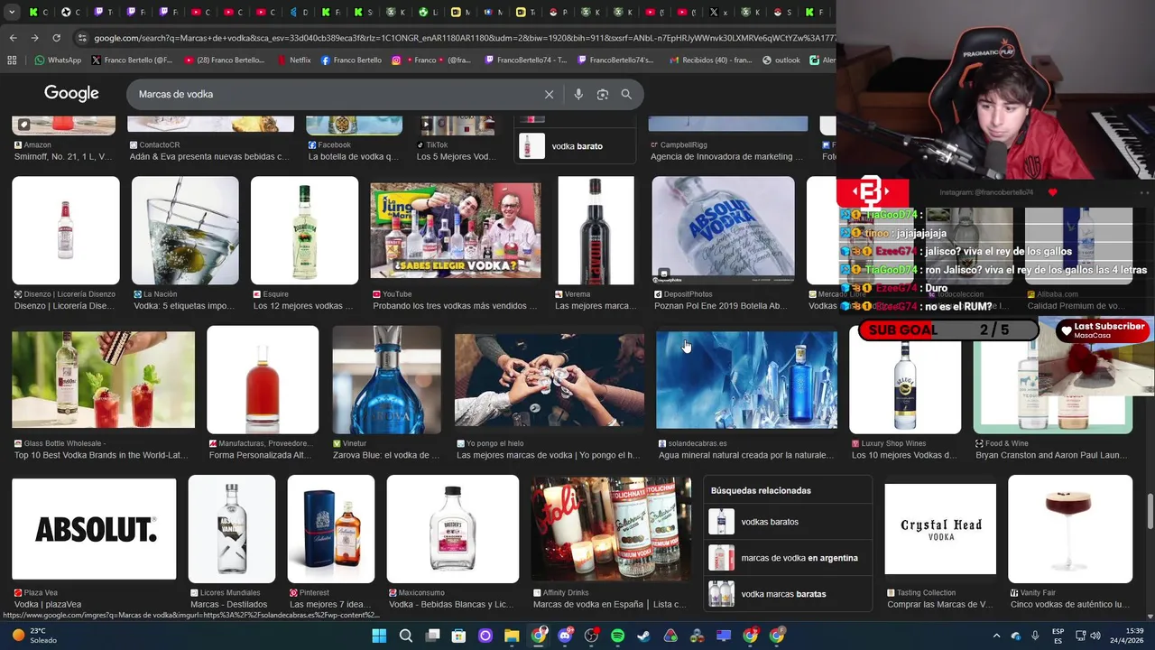Clear the search box with the X icon

click(x=549, y=94)
